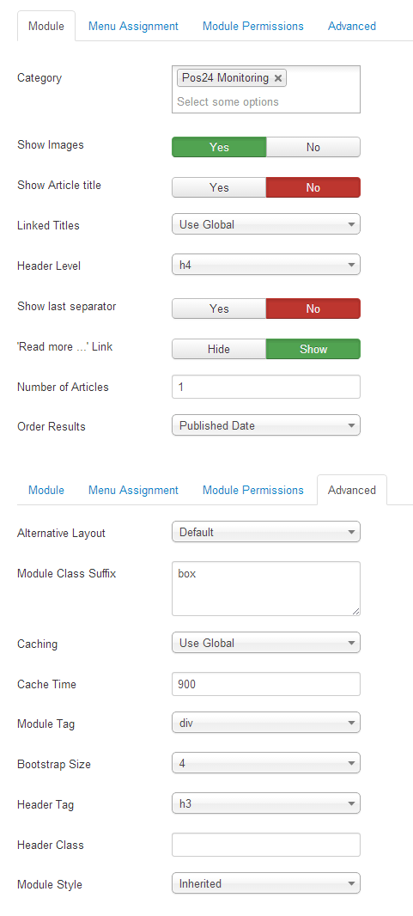The image size is (413, 916).
Task: Switch to top Menu Assignment tab
Action: point(133,27)
